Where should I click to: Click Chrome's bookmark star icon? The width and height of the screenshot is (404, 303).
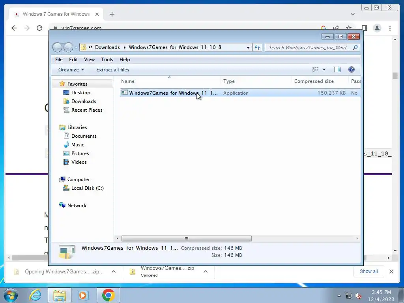click(349, 28)
